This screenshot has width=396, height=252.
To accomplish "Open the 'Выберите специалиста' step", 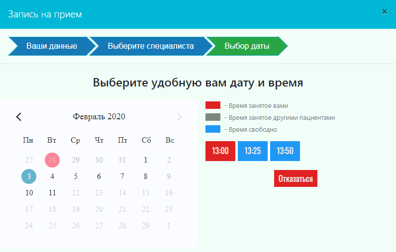I will click(x=150, y=46).
